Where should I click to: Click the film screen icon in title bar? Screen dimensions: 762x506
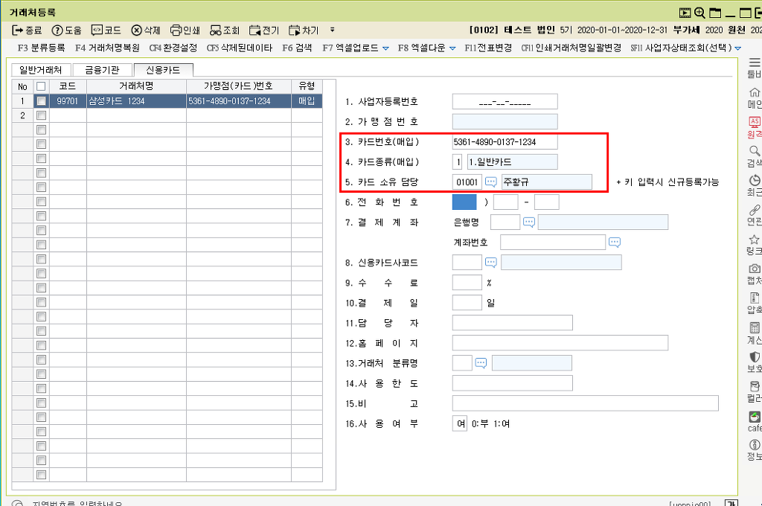[685, 13]
